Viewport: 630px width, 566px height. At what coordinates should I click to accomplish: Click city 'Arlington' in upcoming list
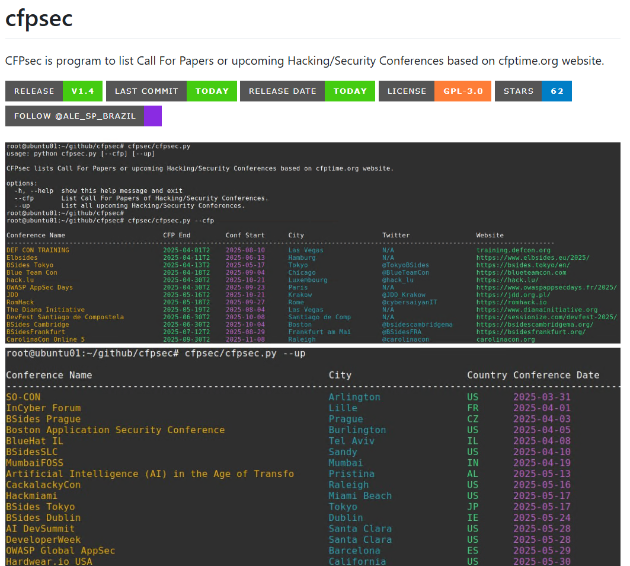(x=354, y=397)
